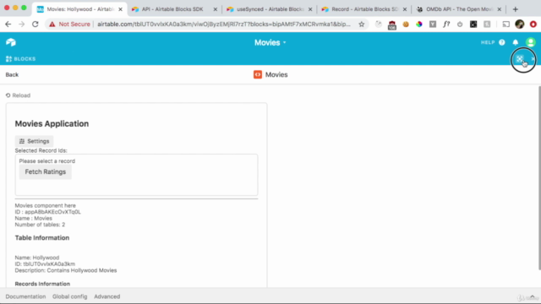Open the green account avatar

point(530,42)
